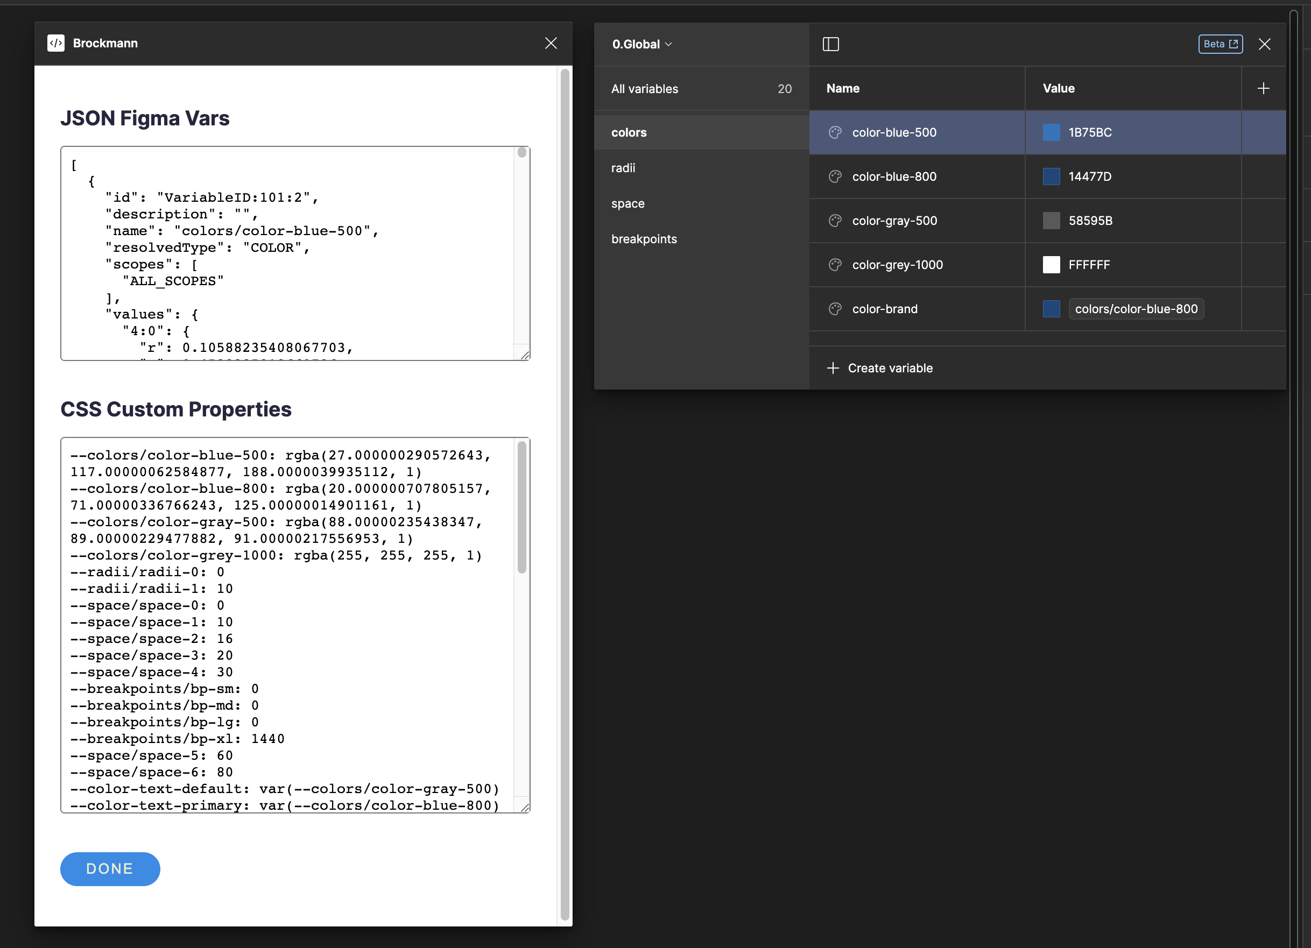
Task: Open the Beta external link badge
Action: pos(1220,44)
